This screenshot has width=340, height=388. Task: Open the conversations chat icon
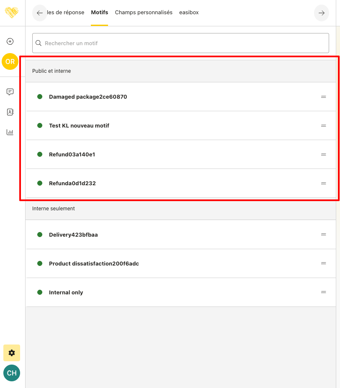pos(10,92)
